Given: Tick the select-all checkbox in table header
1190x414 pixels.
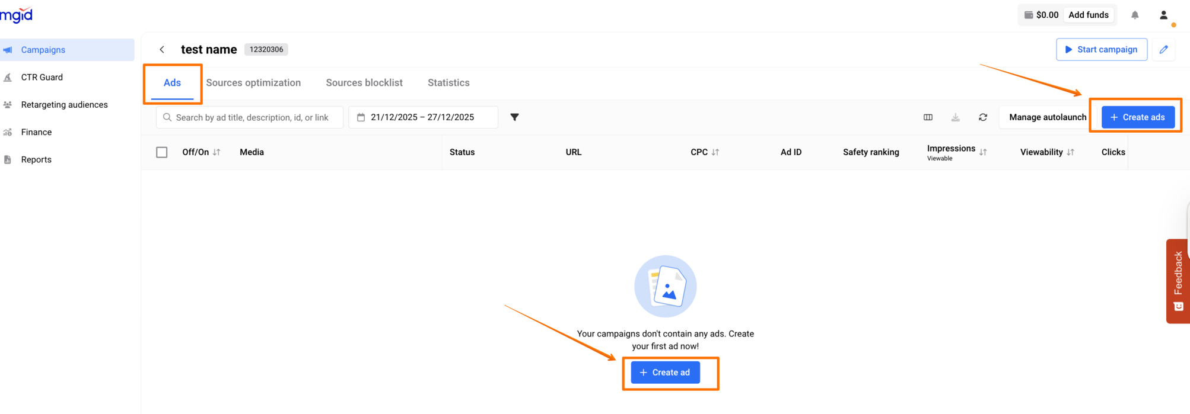Looking at the screenshot, I should click(162, 152).
